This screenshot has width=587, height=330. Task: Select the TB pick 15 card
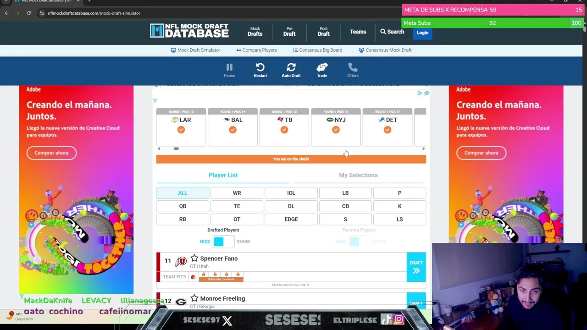coord(284,127)
